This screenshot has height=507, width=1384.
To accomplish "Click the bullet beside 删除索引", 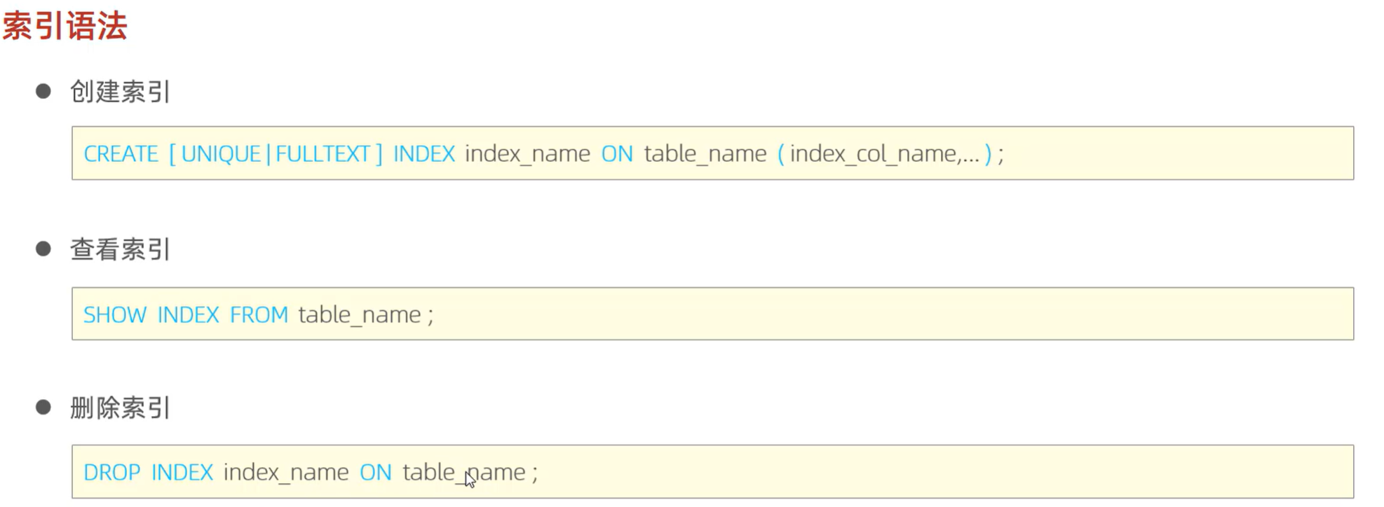I will point(43,407).
